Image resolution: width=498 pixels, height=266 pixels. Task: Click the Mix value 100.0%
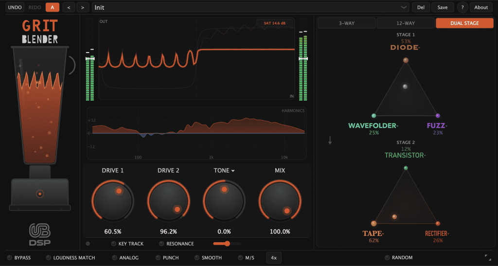[280, 231]
